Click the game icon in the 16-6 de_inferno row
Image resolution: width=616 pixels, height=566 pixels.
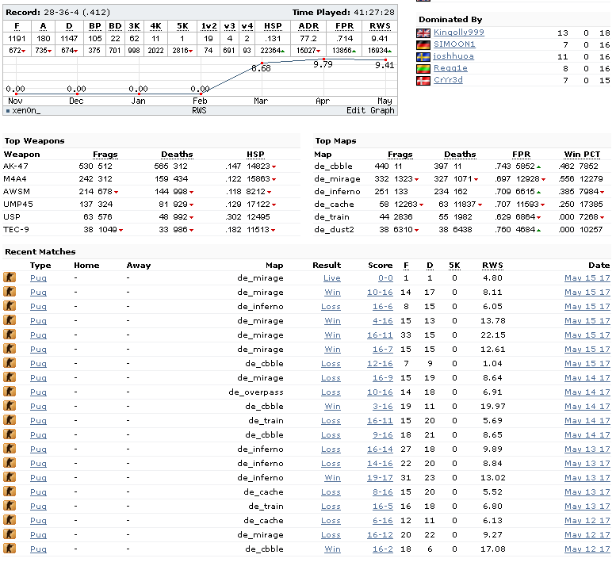[x=10, y=305]
